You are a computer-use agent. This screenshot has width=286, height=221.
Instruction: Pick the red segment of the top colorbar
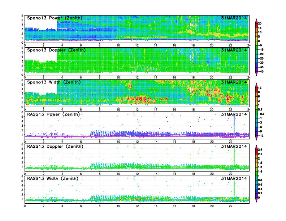click(256, 26)
